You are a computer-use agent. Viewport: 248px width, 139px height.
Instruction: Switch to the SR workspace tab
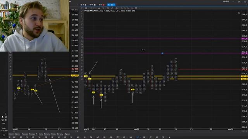point(46,137)
